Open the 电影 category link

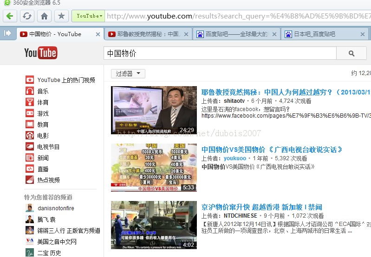tap(43, 136)
